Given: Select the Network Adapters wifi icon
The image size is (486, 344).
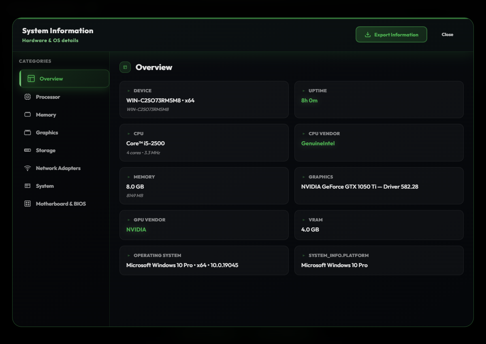Looking at the screenshot, I should click(28, 168).
